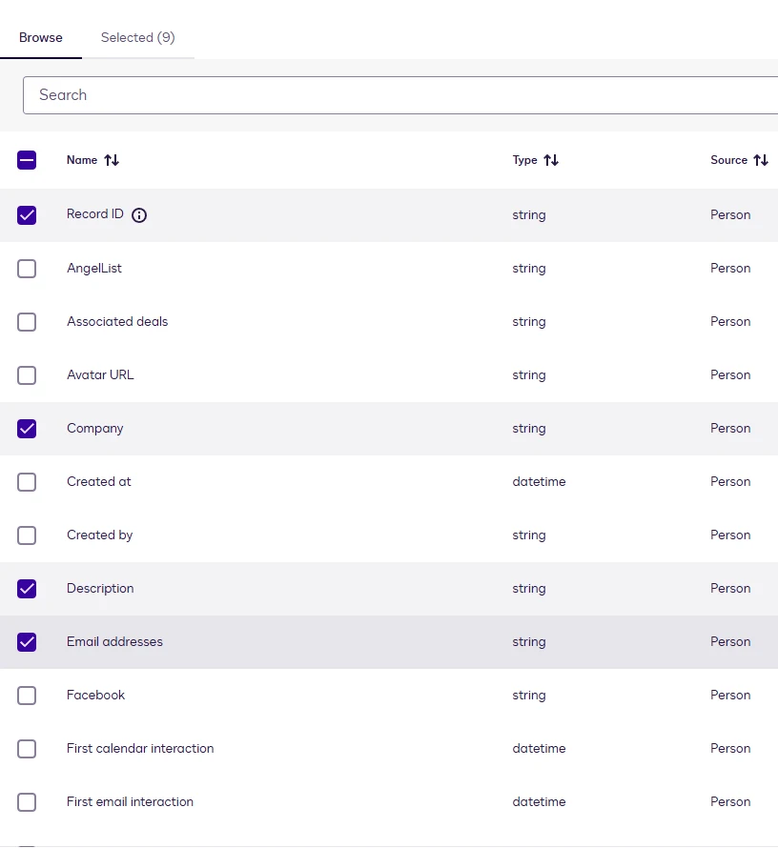This screenshot has height=848, width=778.
Task: Sort the list by Source column
Action: click(x=761, y=160)
